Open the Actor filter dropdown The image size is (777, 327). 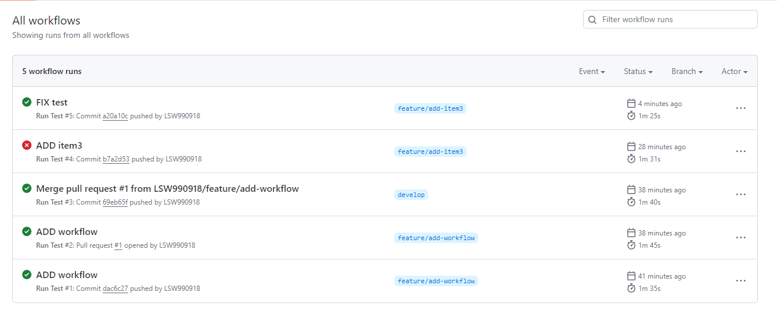[734, 71]
